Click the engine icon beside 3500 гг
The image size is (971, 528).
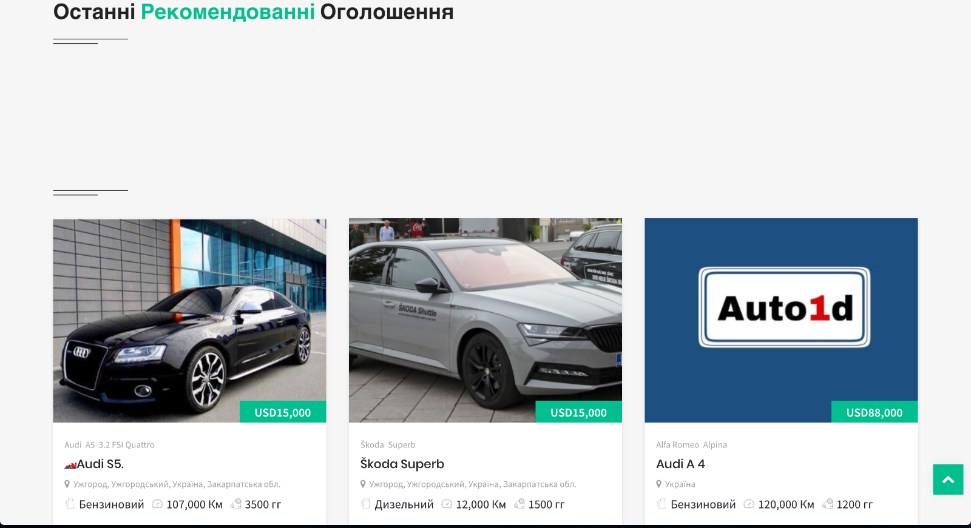click(236, 504)
